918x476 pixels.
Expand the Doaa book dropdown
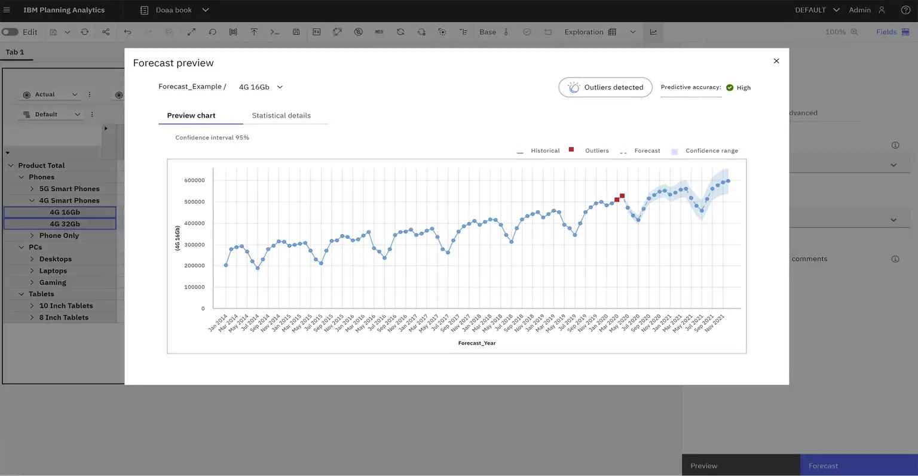pyautogui.click(x=206, y=10)
